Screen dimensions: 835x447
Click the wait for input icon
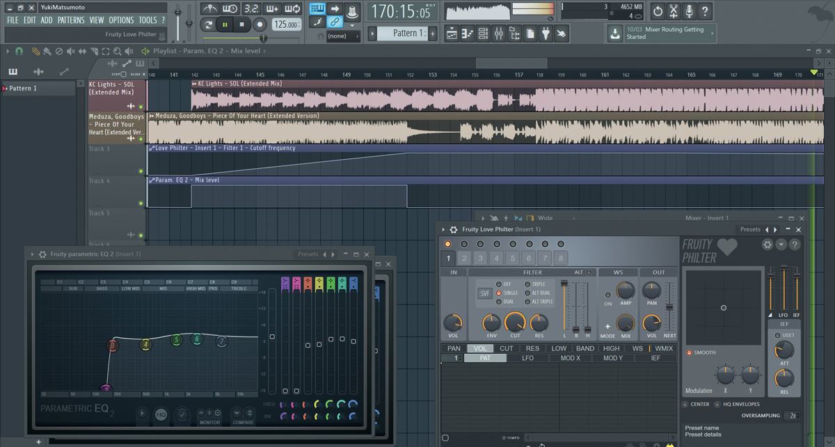click(230, 9)
